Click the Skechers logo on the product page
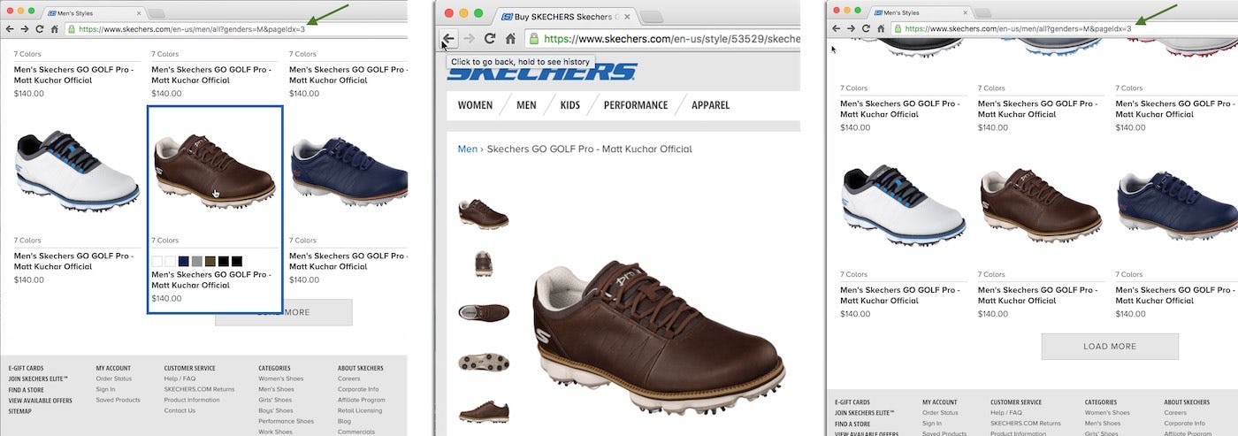1238x436 pixels. point(541,73)
